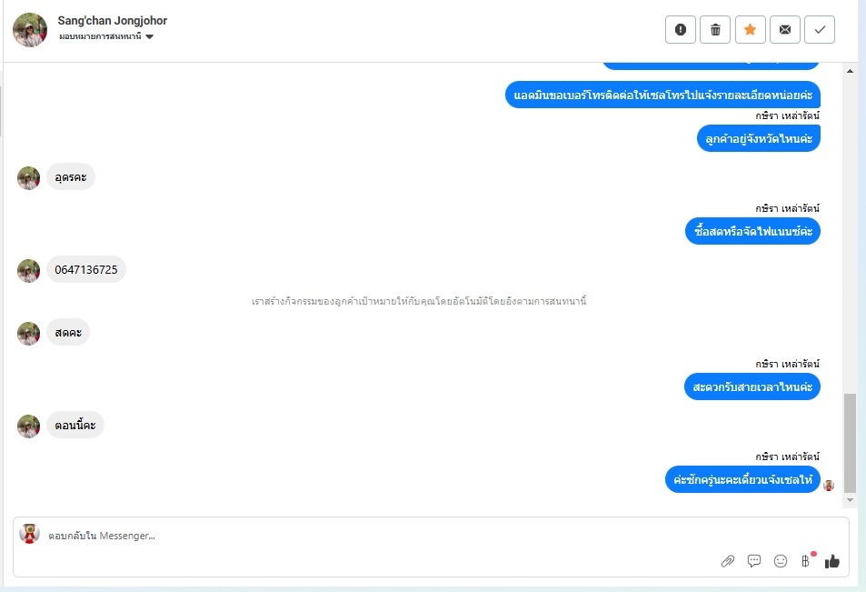Open the assign conversation dropdown arrow
866x592 pixels.
(x=149, y=36)
